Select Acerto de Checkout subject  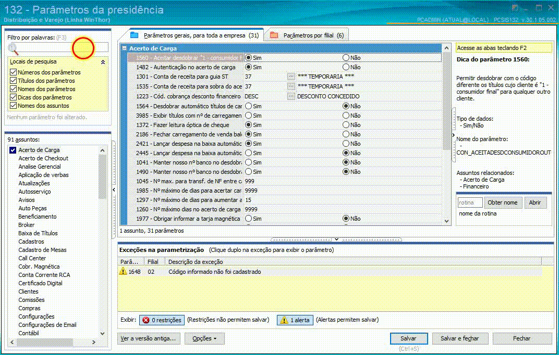[43, 158]
